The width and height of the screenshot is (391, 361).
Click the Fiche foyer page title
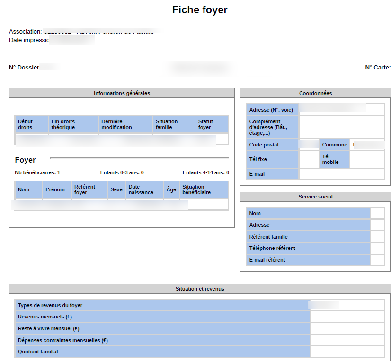(200, 10)
